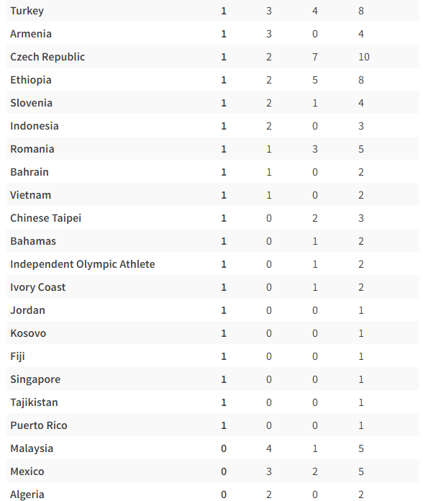The height and width of the screenshot is (501, 423).
Task: Click the Romania country name
Action: coord(32,149)
